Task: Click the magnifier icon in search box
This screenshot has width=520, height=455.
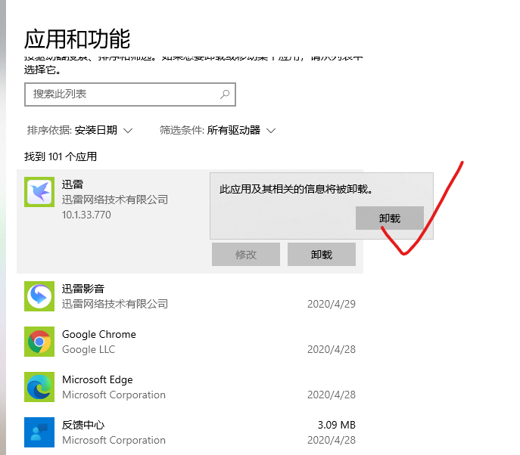Action: click(225, 94)
